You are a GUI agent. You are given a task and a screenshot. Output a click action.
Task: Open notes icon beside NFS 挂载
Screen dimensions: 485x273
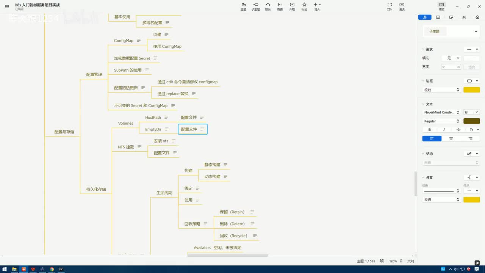point(139,147)
